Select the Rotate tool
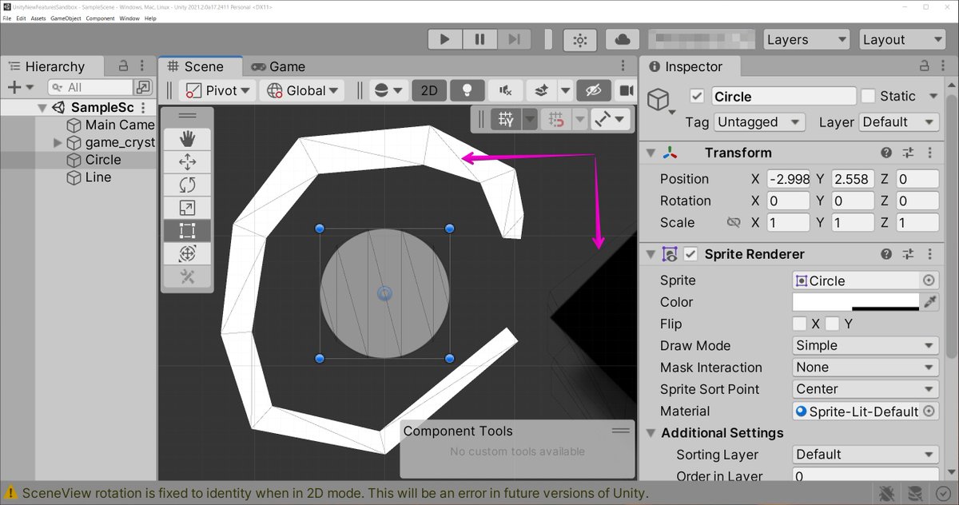959x505 pixels. [187, 184]
